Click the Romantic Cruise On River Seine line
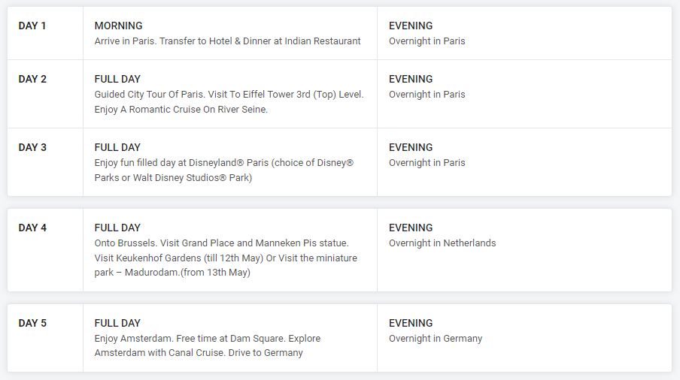The height and width of the screenshot is (380, 680). [x=181, y=110]
